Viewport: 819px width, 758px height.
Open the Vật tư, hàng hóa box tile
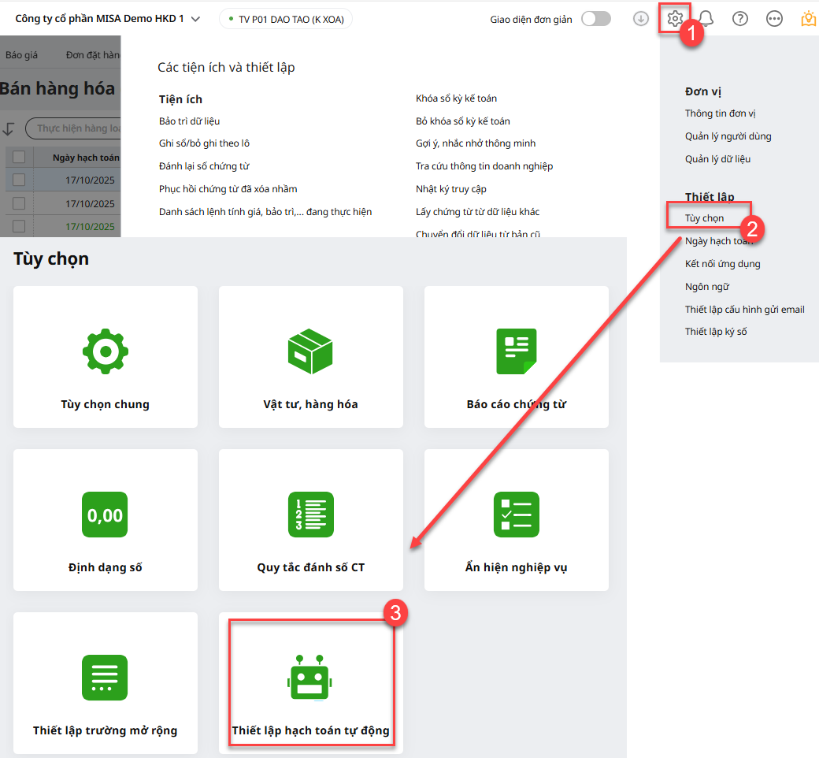pos(310,357)
